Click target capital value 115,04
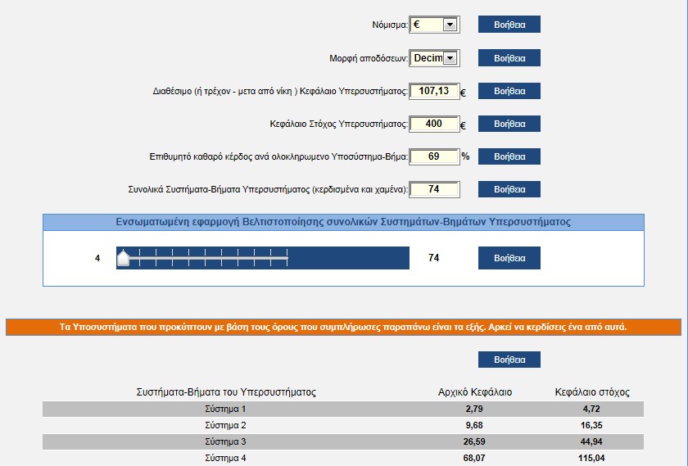 pos(591,458)
